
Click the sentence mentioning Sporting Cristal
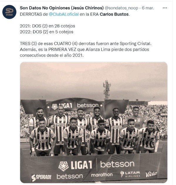click(86, 44)
